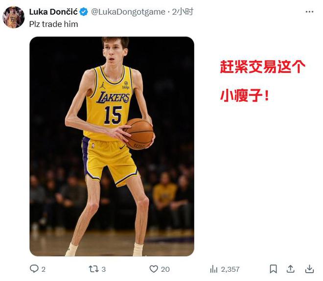Bookmark this tweet

[273, 269]
